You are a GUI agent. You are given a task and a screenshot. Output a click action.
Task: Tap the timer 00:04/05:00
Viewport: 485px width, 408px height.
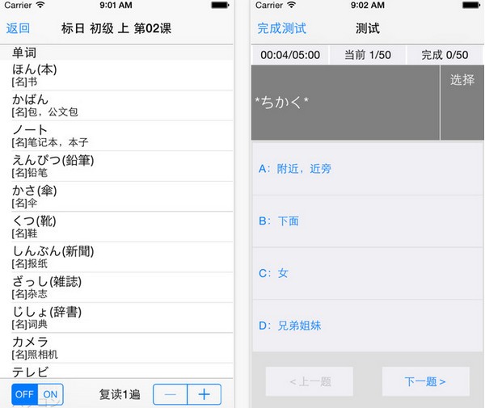pyautogui.click(x=290, y=55)
